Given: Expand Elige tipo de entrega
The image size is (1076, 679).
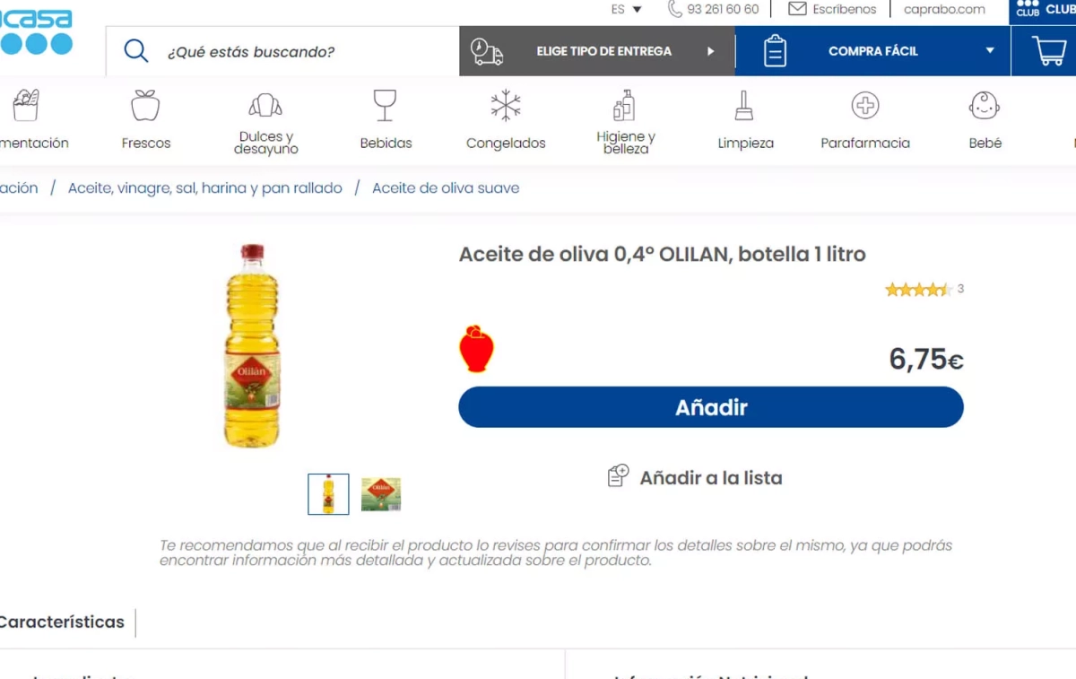Looking at the screenshot, I should 597,51.
